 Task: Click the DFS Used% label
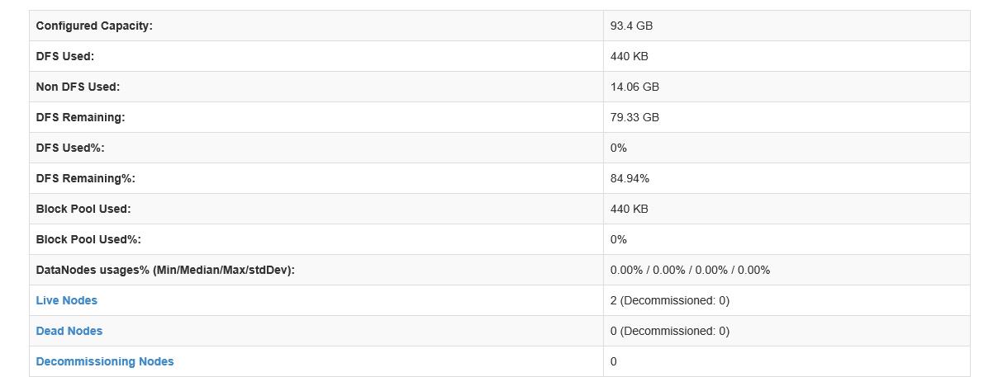click(x=70, y=148)
